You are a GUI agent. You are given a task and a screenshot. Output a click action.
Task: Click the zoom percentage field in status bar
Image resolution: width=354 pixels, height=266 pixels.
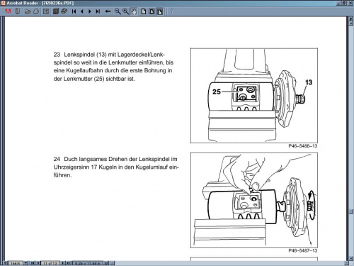16,262
